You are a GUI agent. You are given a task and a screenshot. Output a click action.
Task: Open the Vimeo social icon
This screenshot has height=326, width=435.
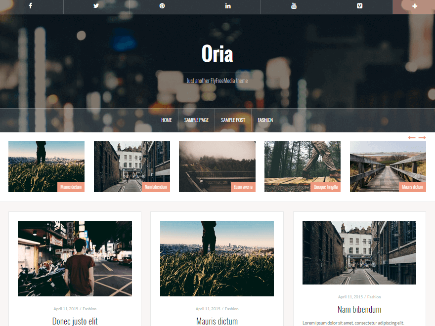tap(359, 6)
